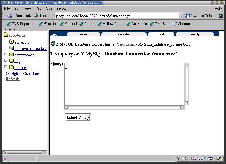226x164 pixels.
Task: Click the Zope logo label
Action: (x=54, y=35)
